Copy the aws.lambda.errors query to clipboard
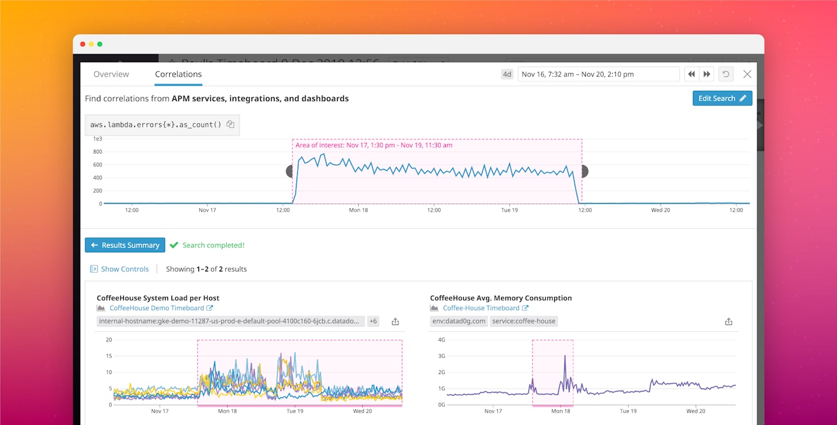 click(230, 124)
